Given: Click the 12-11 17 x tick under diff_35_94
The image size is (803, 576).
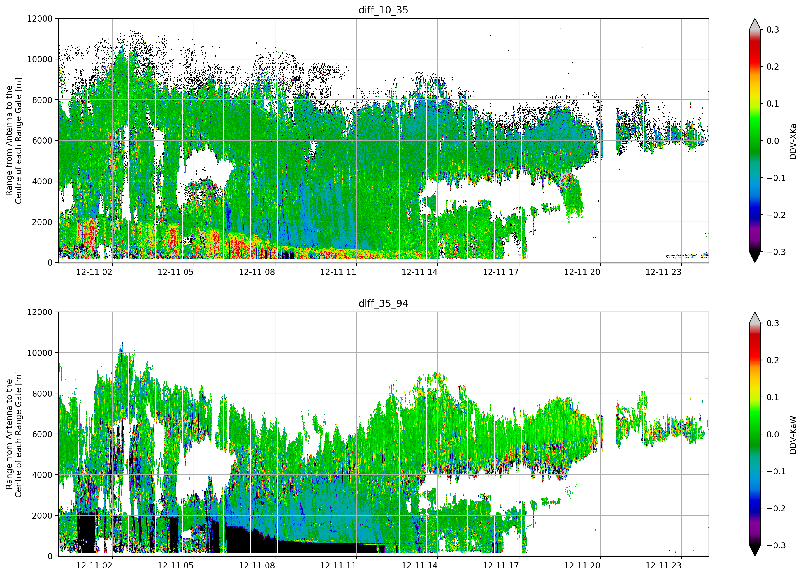Looking at the screenshot, I should point(501,566).
